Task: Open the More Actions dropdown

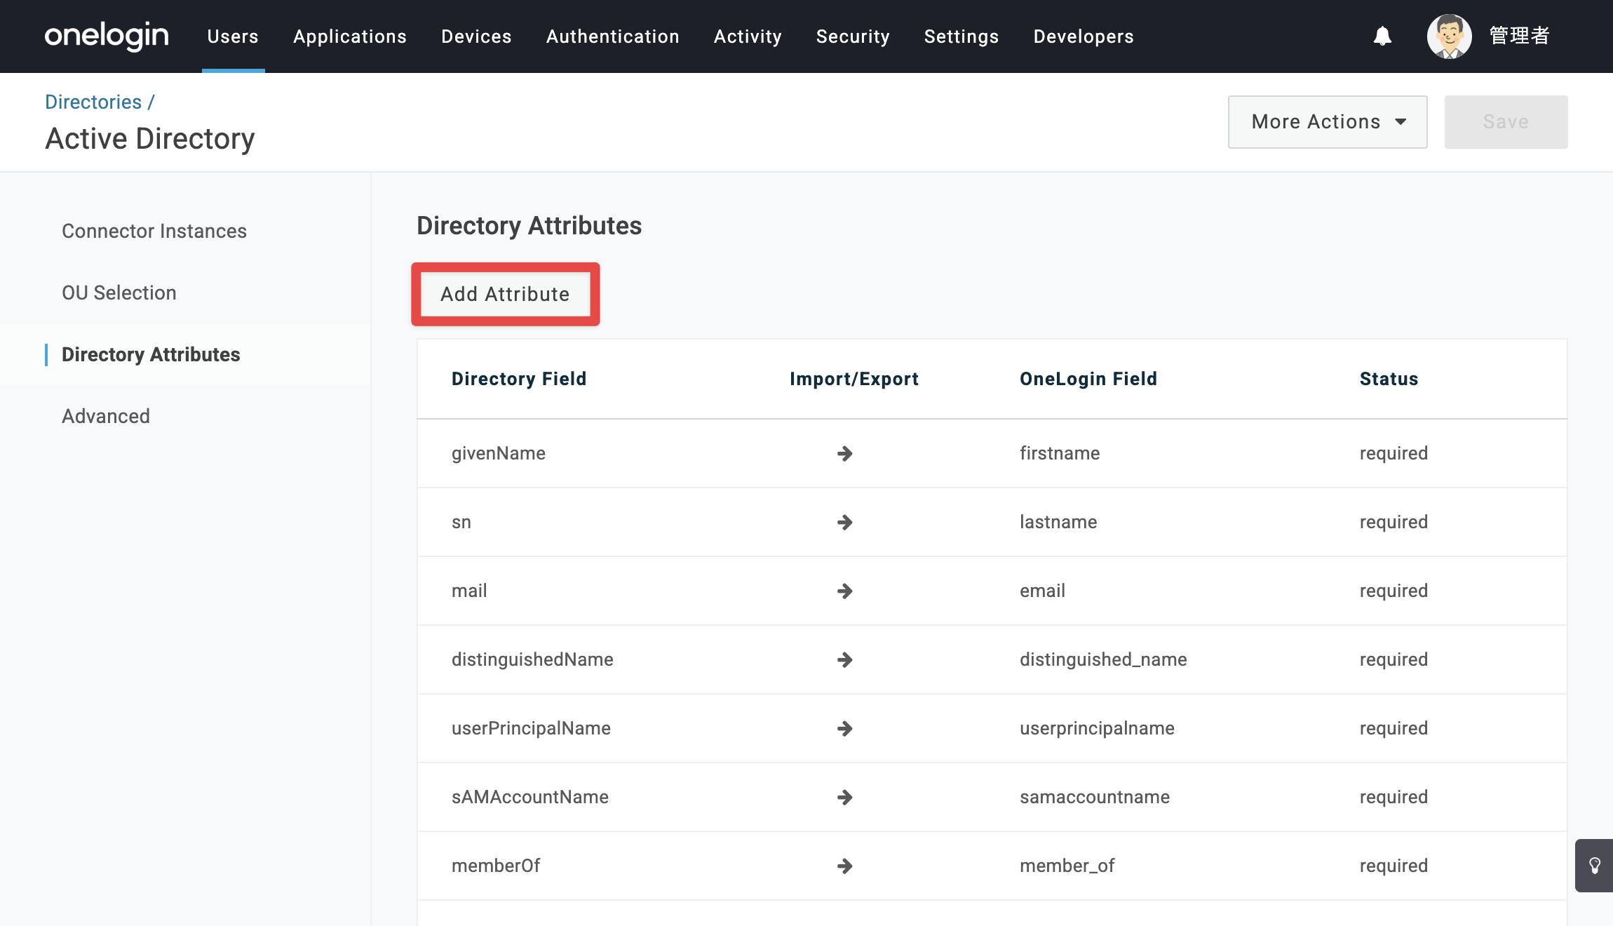Action: pos(1328,122)
